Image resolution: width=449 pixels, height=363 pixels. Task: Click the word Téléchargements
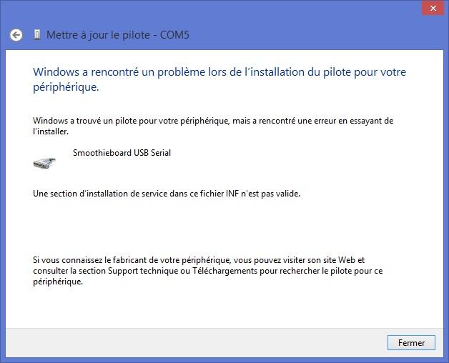pyautogui.click(x=224, y=271)
